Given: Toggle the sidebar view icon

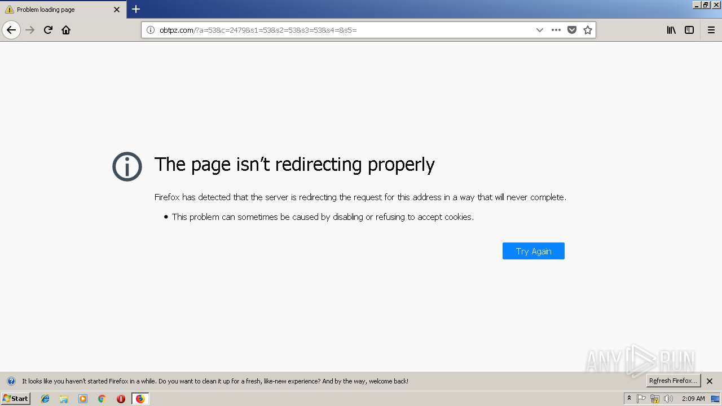Looking at the screenshot, I should [689, 30].
